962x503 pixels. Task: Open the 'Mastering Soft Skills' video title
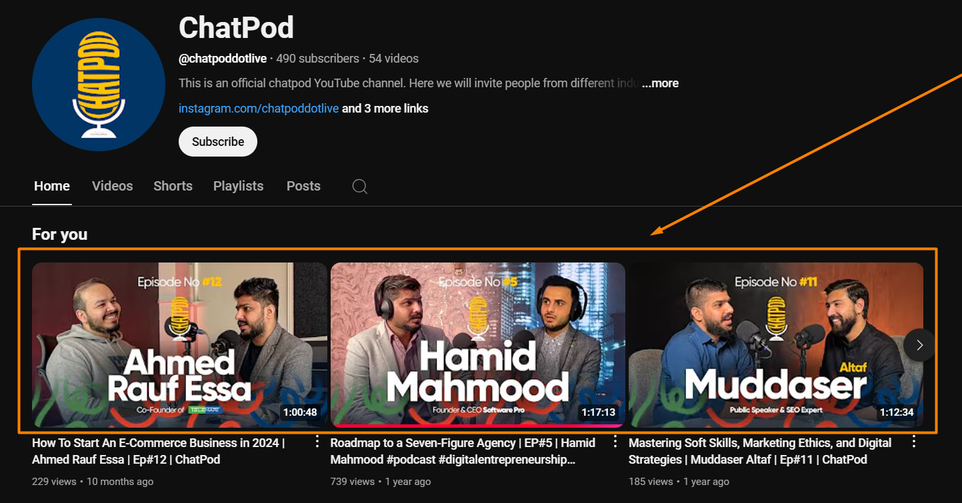(760, 451)
